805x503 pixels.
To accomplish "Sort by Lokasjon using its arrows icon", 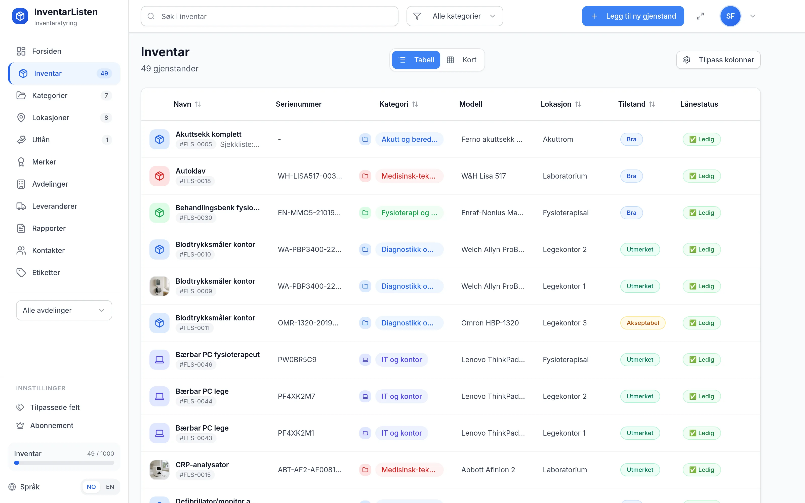I will (578, 104).
